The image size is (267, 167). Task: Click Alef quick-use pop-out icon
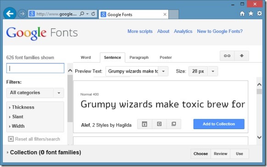pyautogui.click(x=145, y=124)
